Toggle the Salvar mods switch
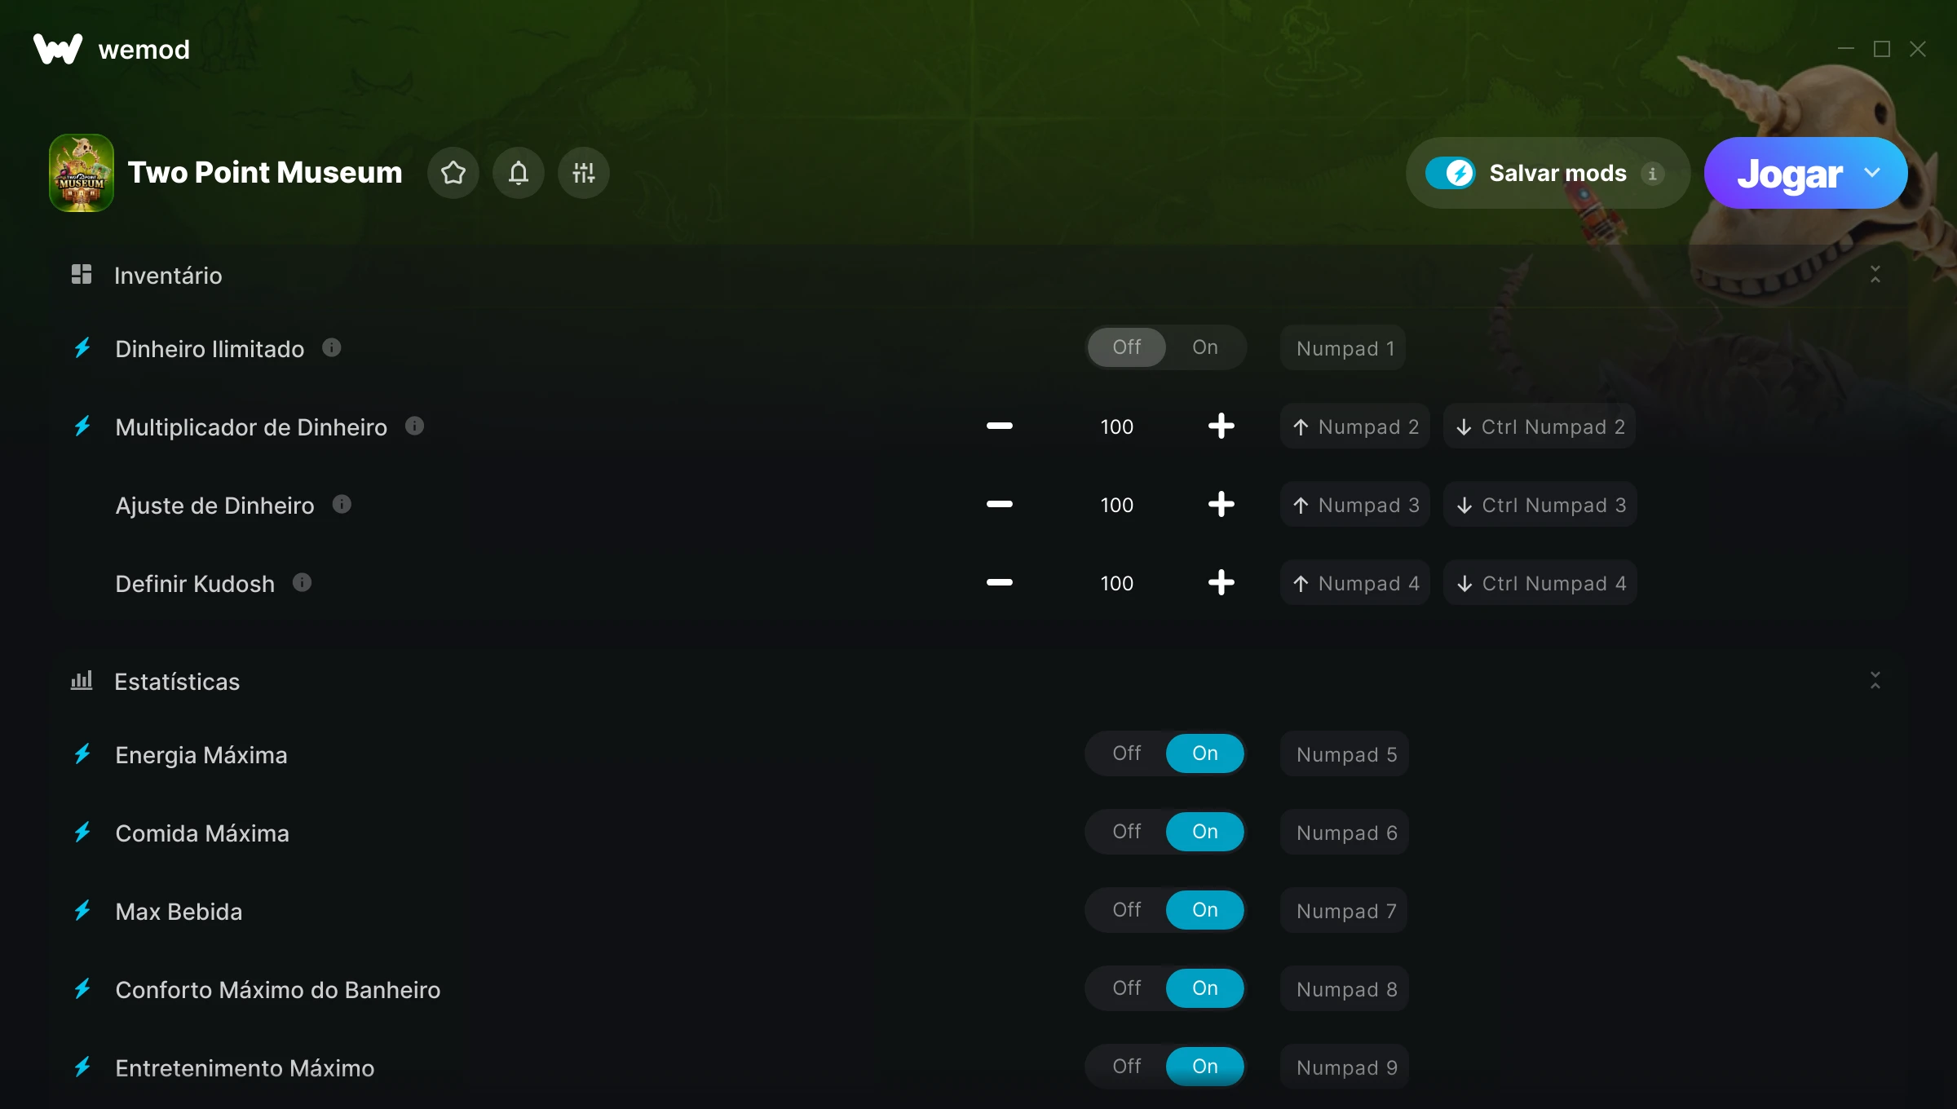Screen dimensions: 1957x1109 [1451, 173]
